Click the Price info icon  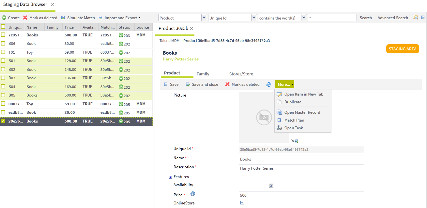pyautogui.click(x=193, y=194)
